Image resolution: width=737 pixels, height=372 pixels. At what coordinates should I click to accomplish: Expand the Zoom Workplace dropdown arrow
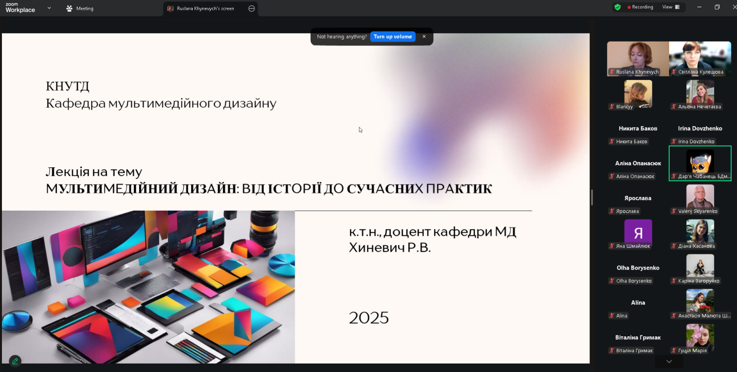49,8
